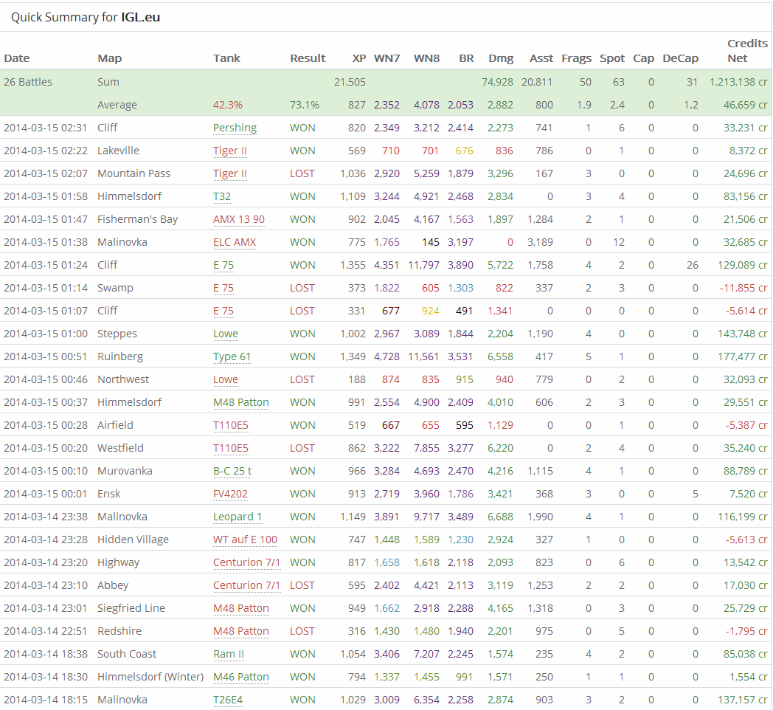Viewport: 773px width, 710px height.
Task: Click the 'Hidden Village' map cell
Action: (x=133, y=540)
